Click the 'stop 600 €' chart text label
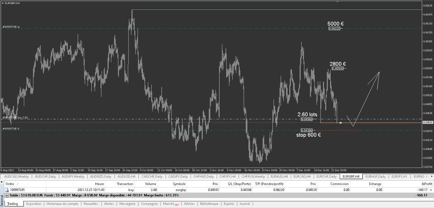This screenshot has height=208, width=434. [x=309, y=135]
